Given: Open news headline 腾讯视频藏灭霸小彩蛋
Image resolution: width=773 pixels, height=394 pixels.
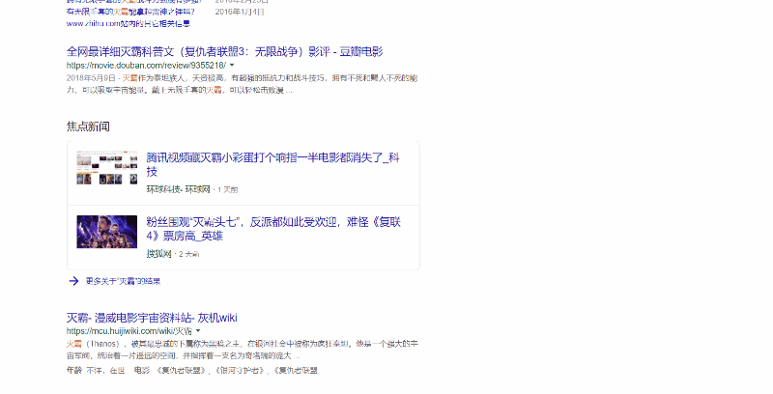Looking at the screenshot, I should coord(273,164).
